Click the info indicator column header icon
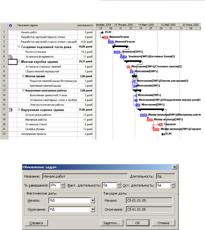 [x=10, y=26]
